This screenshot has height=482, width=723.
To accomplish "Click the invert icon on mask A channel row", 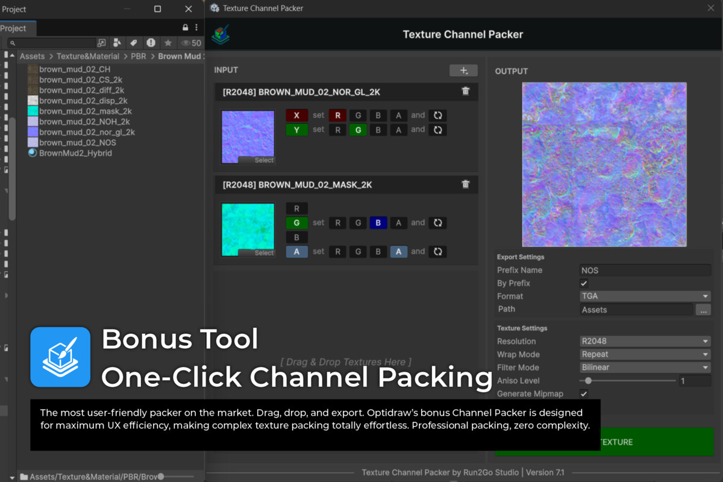I will (438, 251).
